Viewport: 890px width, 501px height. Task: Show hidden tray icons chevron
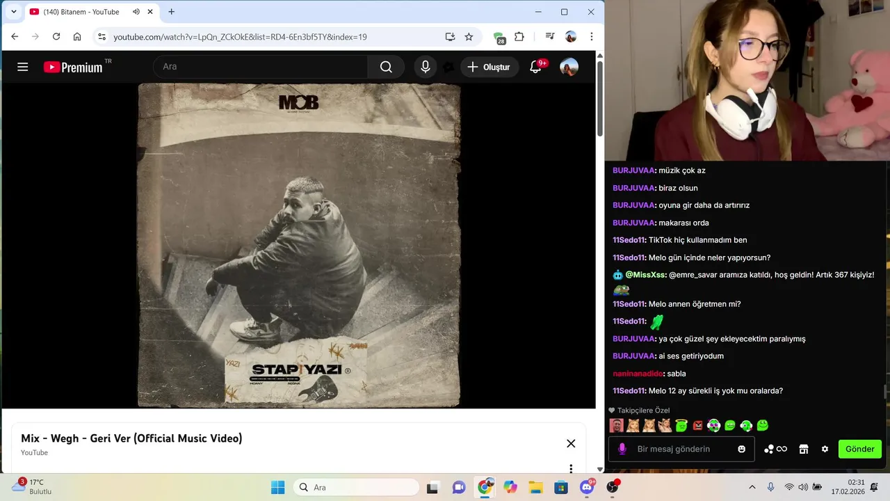pyautogui.click(x=752, y=487)
